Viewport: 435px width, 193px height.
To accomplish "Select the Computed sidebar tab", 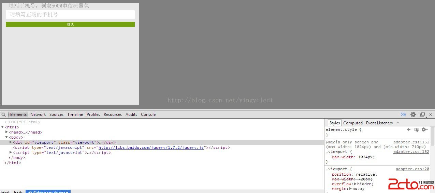I will [x=353, y=123].
